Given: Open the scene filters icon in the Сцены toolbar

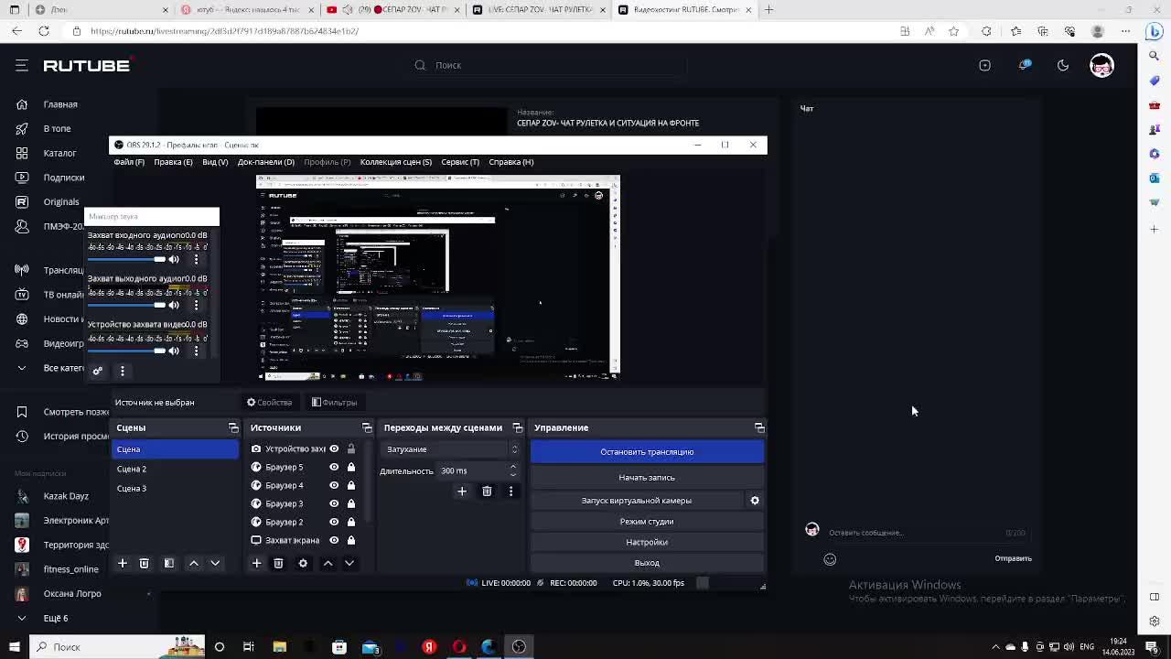Looking at the screenshot, I should pos(168,563).
